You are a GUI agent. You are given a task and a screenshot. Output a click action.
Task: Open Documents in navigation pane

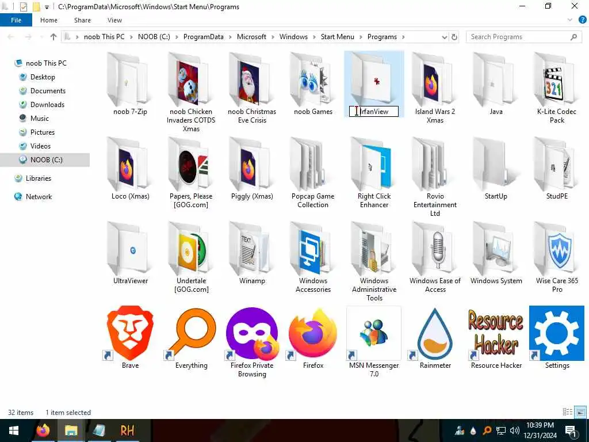[x=48, y=91]
